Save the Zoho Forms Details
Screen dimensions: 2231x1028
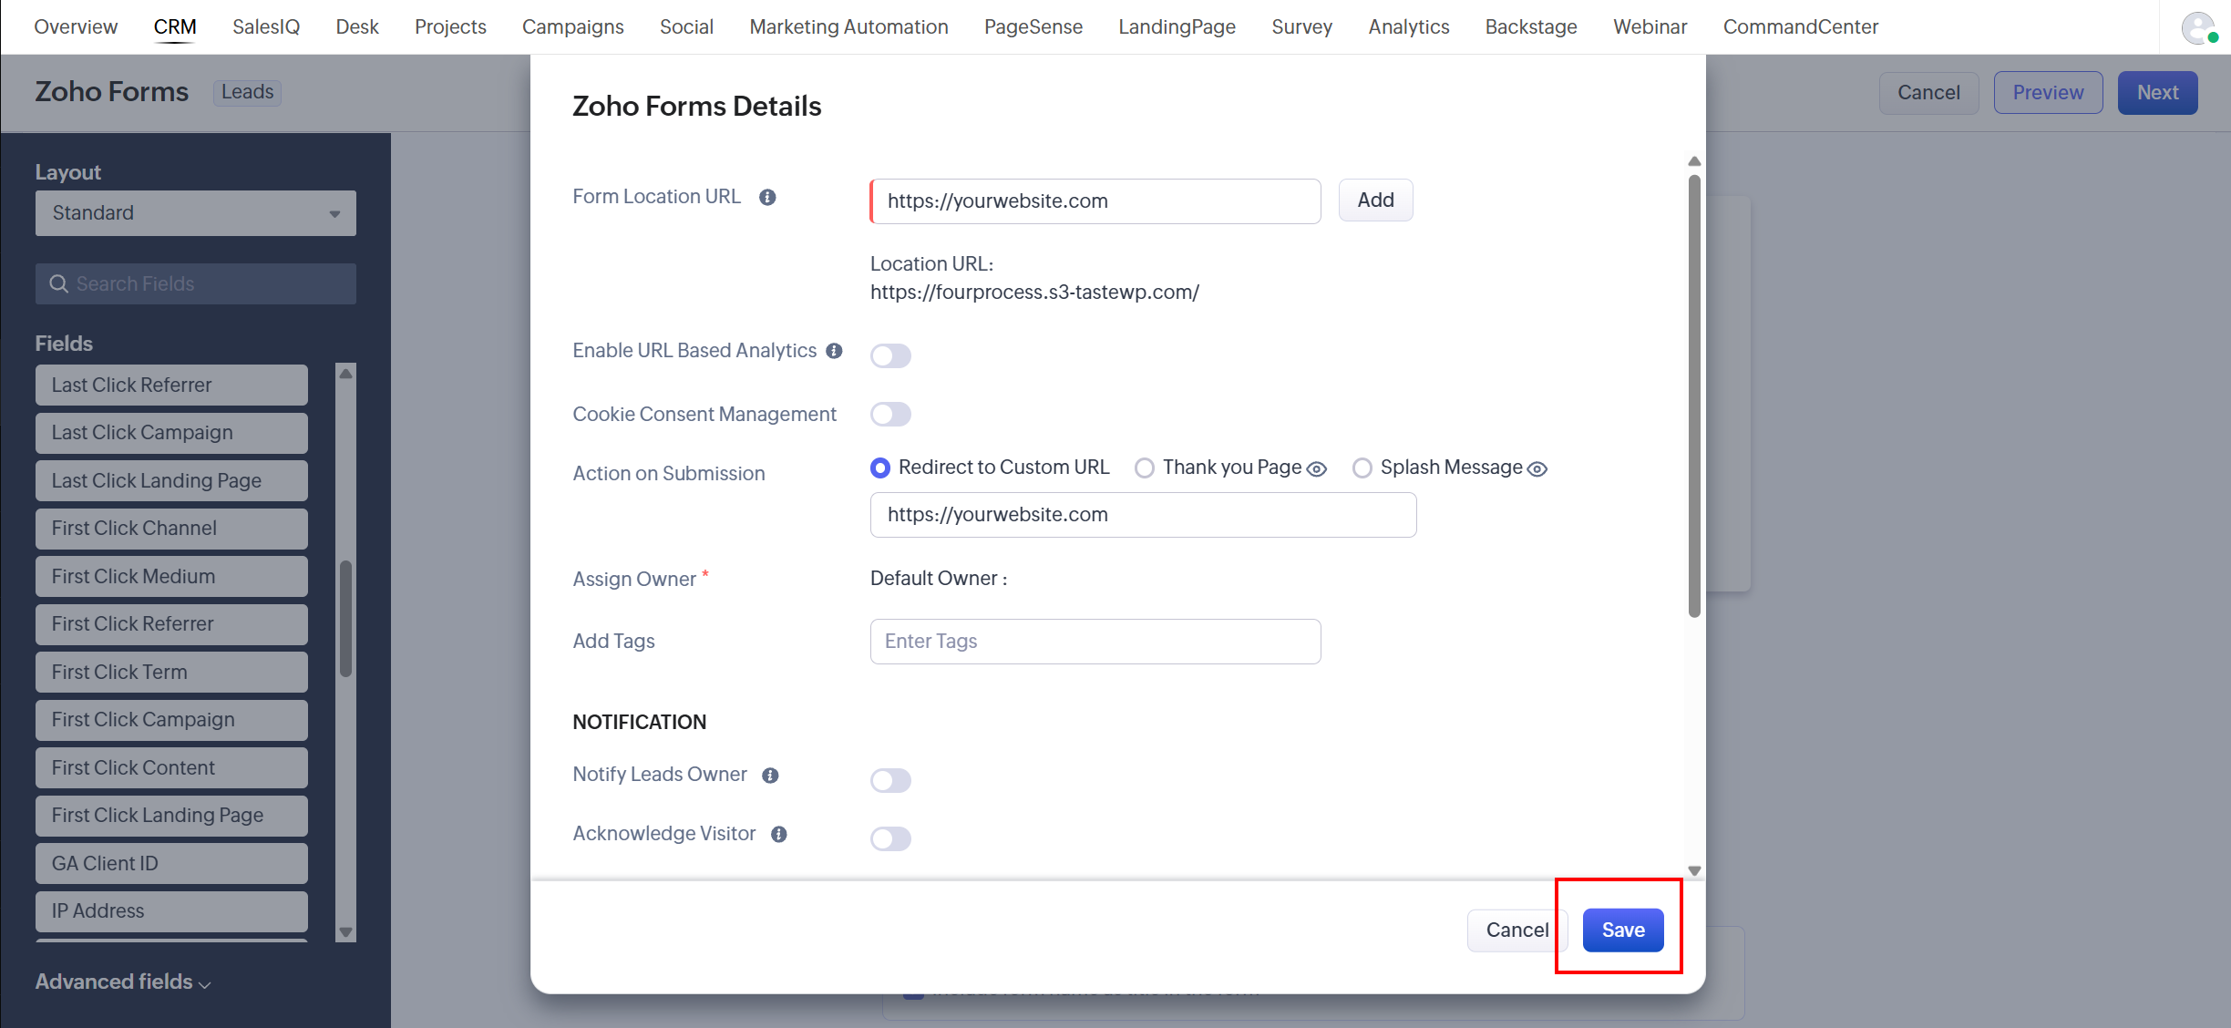(1623, 930)
